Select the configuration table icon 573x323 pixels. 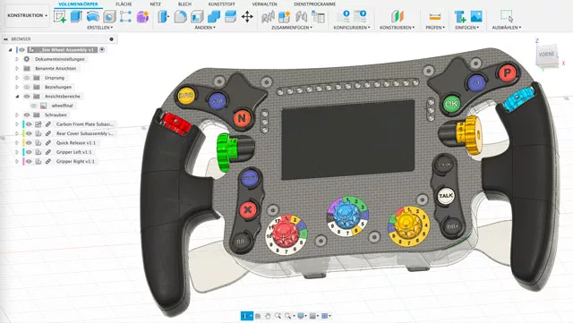[x=360, y=16]
